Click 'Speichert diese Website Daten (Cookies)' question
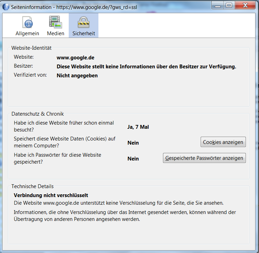The height and width of the screenshot is (253, 259). (65, 142)
